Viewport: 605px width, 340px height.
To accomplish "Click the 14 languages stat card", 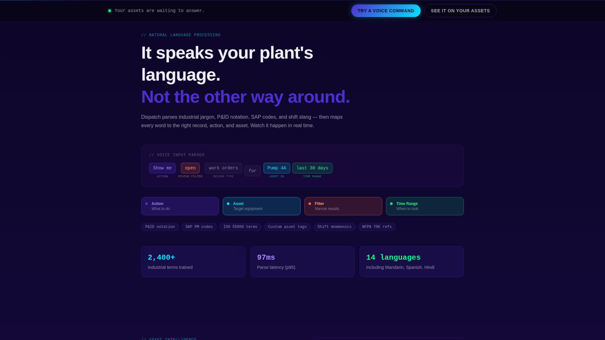I will coord(412,262).
